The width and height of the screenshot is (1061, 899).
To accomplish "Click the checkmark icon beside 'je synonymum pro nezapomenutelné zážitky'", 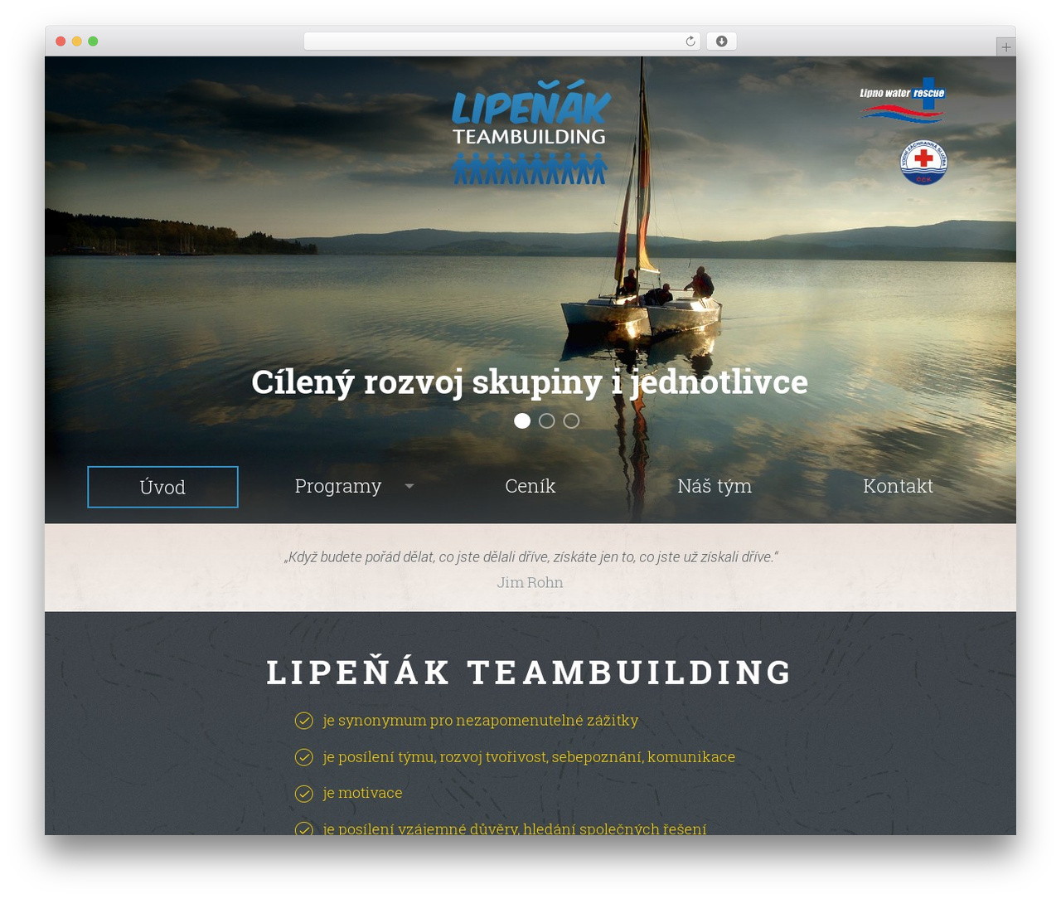I will tap(304, 721).
